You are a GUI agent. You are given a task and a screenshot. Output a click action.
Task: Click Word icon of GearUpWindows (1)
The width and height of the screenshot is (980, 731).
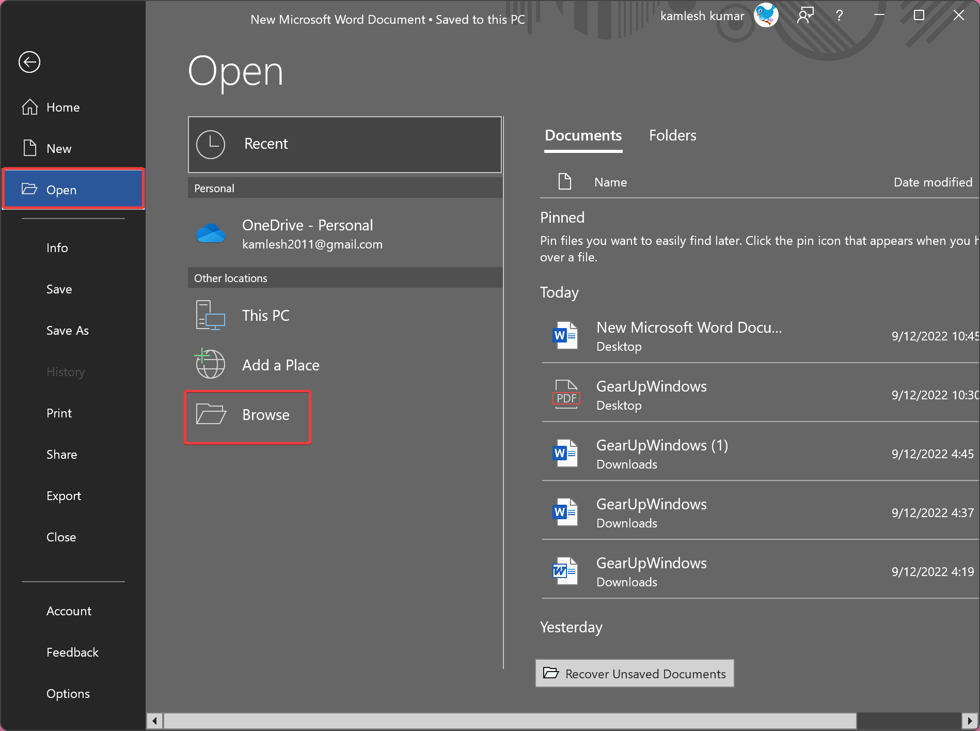point(565,454)
